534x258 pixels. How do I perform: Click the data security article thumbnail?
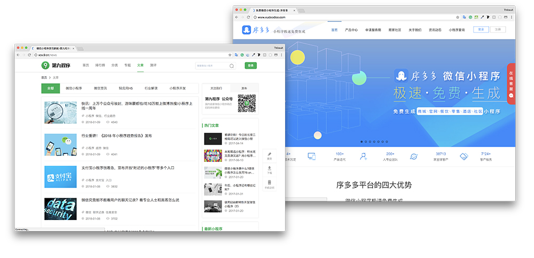60,209
